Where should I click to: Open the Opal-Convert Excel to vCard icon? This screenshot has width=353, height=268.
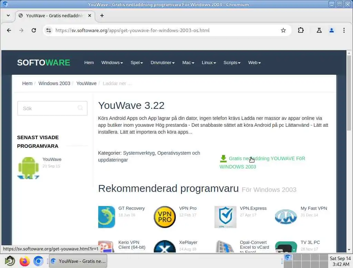point(225,246)
